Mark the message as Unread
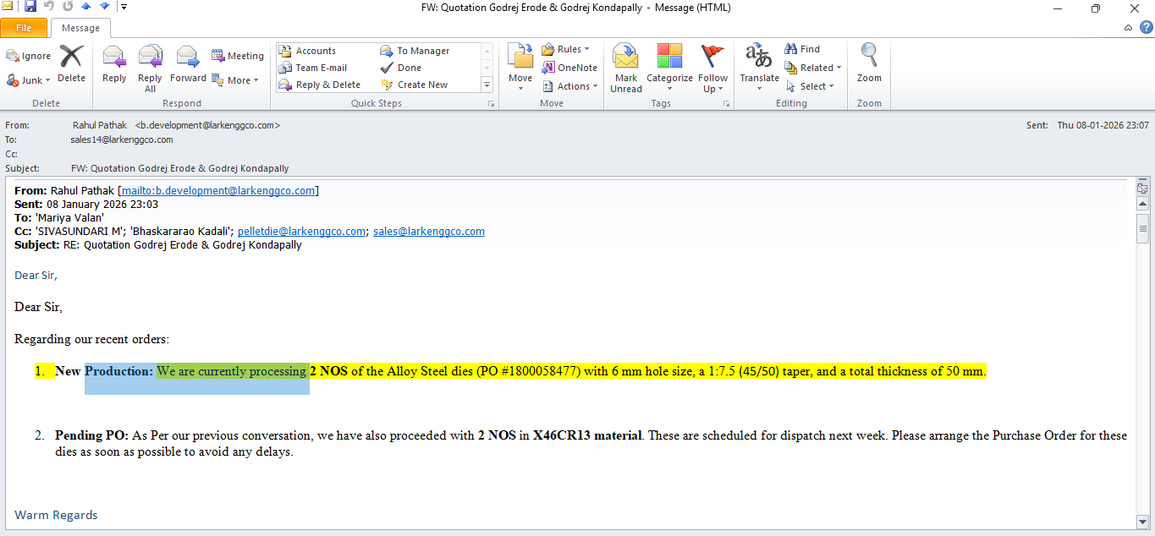The width and height of the screenshot is (1155, 536). click(x=626, y=68)
